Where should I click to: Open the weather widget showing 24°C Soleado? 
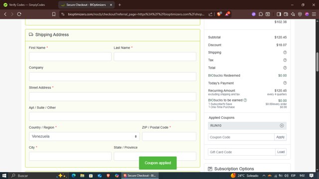[244, 176]
